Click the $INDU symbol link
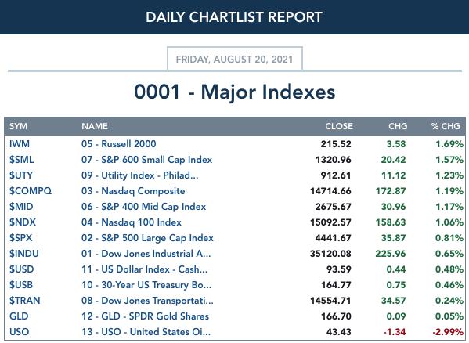Image resolution: width=469 pixels, height=343 pixels. [24, 253]
